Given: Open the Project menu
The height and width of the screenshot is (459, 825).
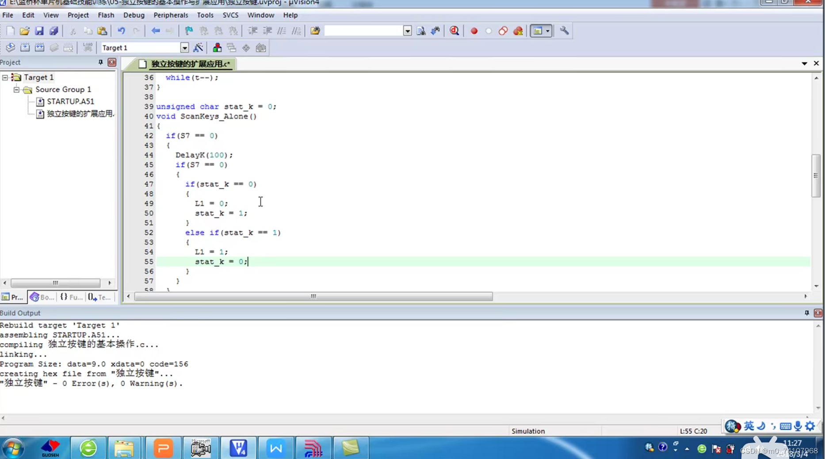Looking at the screenshot, I should point(78,15).
